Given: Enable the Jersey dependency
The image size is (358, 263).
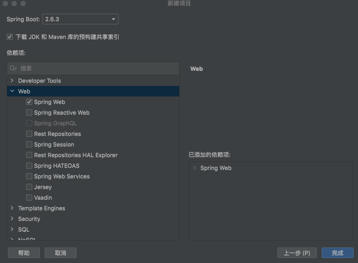Looking at the screenshot, I should pyautogui.click(x=29, y=187).
